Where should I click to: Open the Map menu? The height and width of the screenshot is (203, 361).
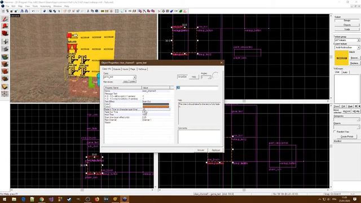pos(20,6)
